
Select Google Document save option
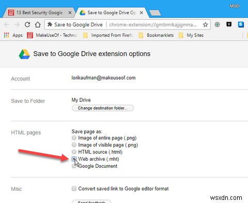pyautogui.click(x=74, y=166)
